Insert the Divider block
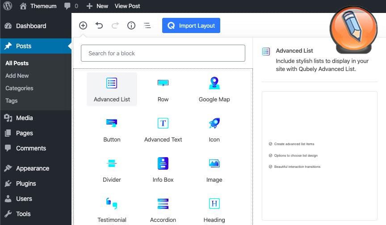386x225 pixels. point(112,170)
